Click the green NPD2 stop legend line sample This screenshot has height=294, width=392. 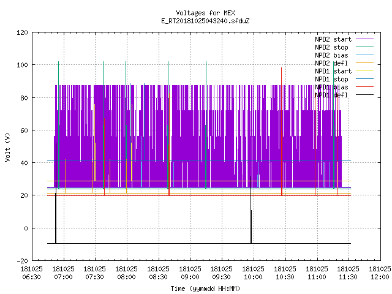[364, 47]
